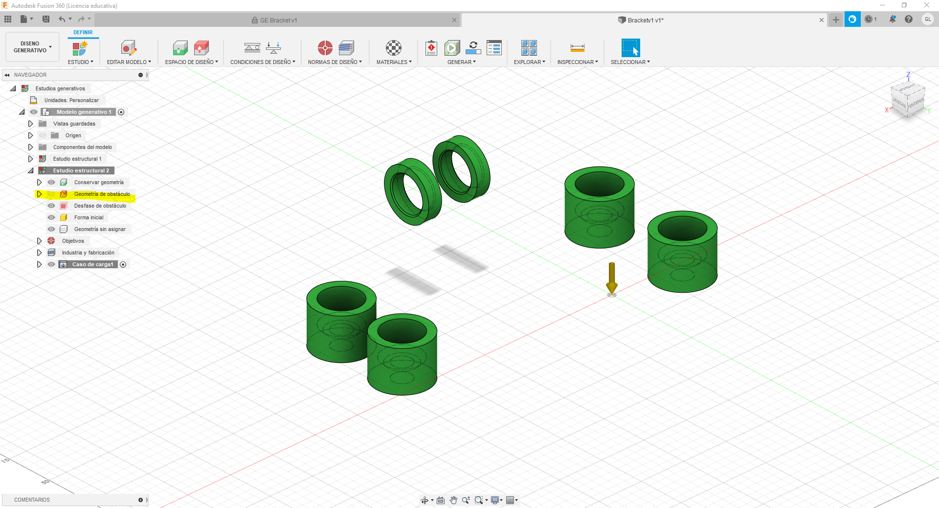Click the previewer refresh icon
The height and width of the screenshot is (508, 939).
coord(473,48)
